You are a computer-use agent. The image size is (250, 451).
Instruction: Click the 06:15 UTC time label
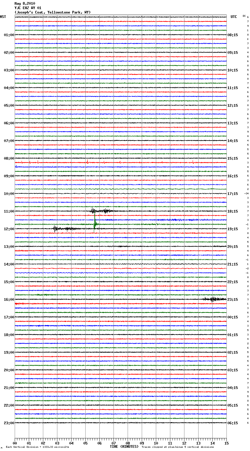(x=233, y=423)
